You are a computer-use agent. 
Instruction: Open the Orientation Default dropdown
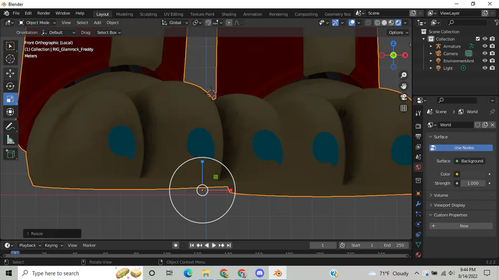pyautogui.click(x=59, y=33)
